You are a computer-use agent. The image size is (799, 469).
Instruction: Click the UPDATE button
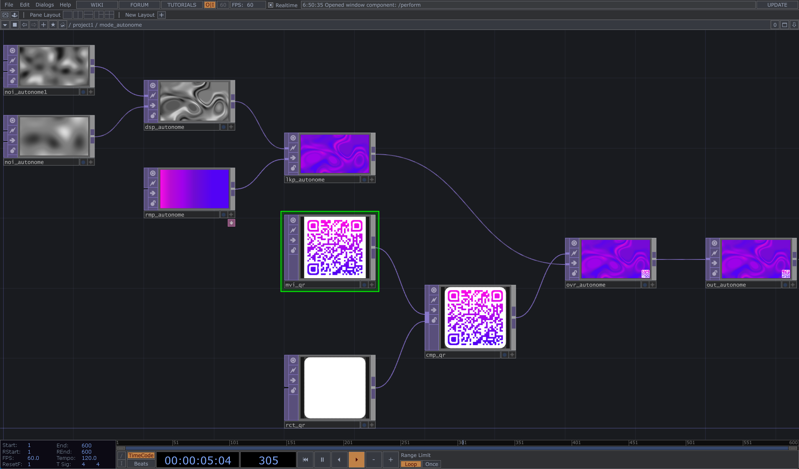[777, 5]
